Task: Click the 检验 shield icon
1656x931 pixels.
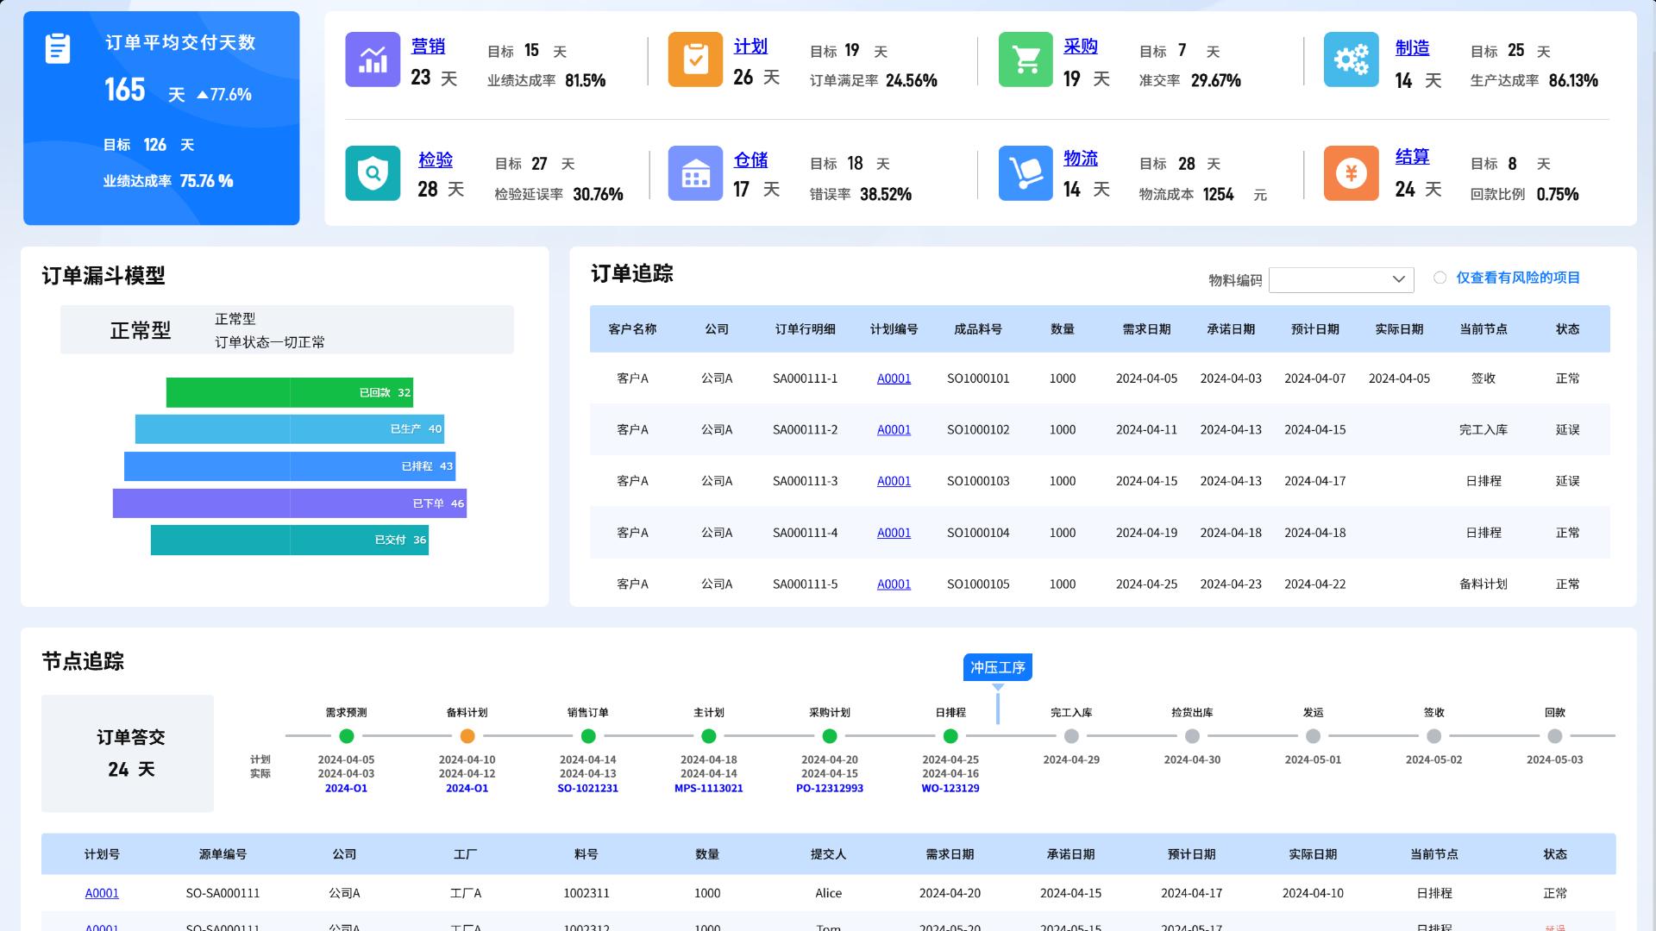Action: tap(372, 173)
